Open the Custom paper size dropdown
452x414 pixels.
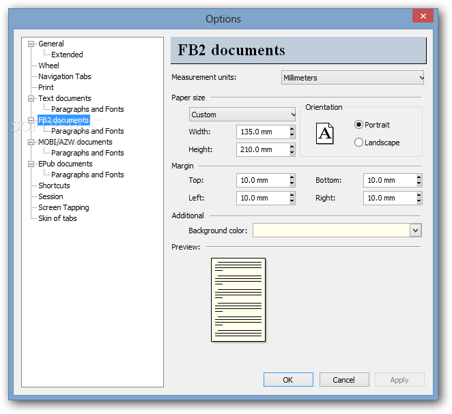242,115
